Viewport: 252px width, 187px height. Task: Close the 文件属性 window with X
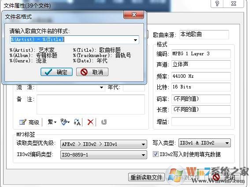click(x=233, y=4)
